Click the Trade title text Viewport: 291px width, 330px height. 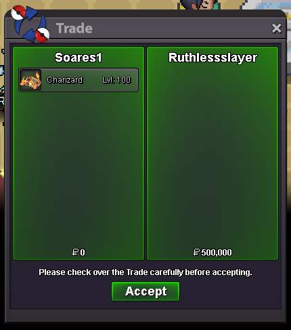tap(74, 28)
